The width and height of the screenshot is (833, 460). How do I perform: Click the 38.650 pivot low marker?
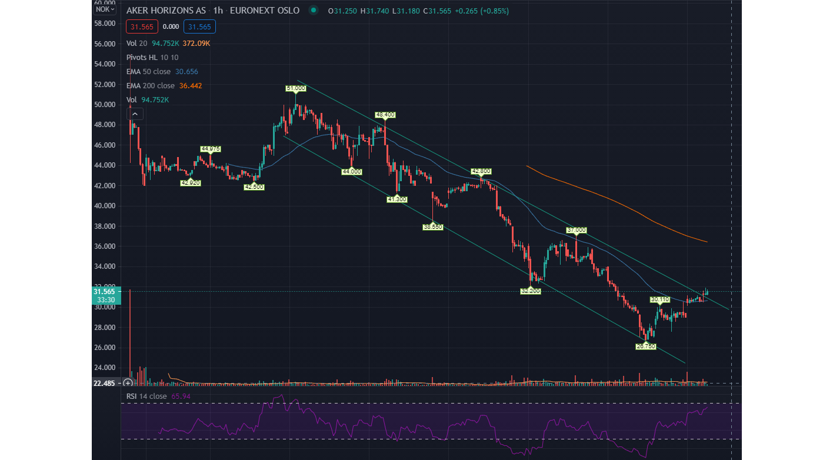click(433, 226)
